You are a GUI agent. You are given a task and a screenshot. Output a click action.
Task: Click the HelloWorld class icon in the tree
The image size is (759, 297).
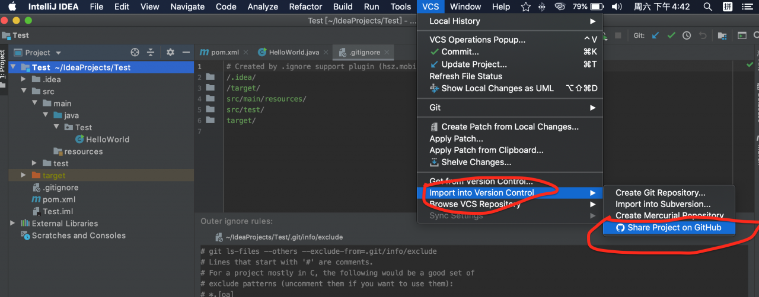tap(79, 140)
